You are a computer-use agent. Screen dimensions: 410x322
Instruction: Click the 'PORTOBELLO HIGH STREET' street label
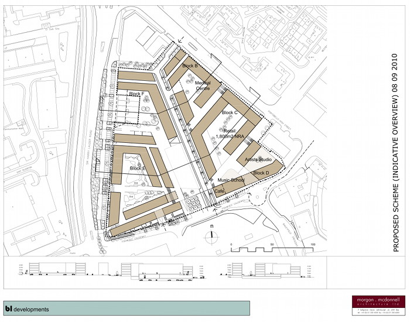[280, 121]
